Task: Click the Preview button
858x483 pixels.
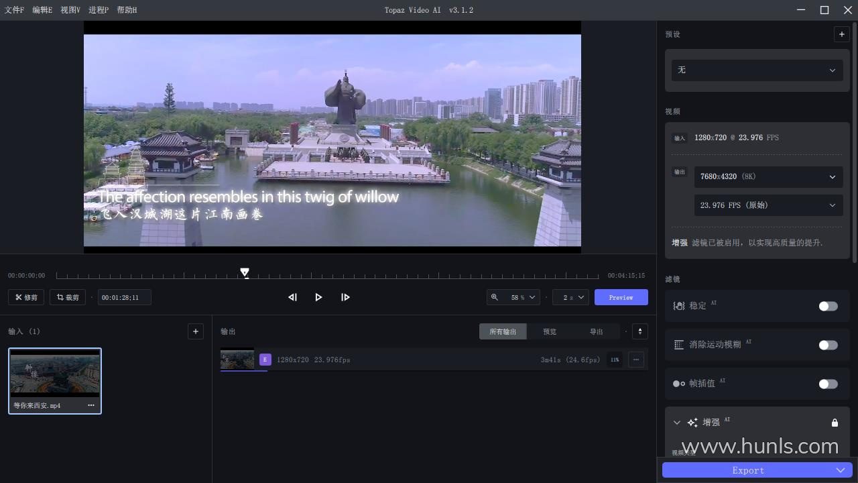Action: [x=621, y=297]
